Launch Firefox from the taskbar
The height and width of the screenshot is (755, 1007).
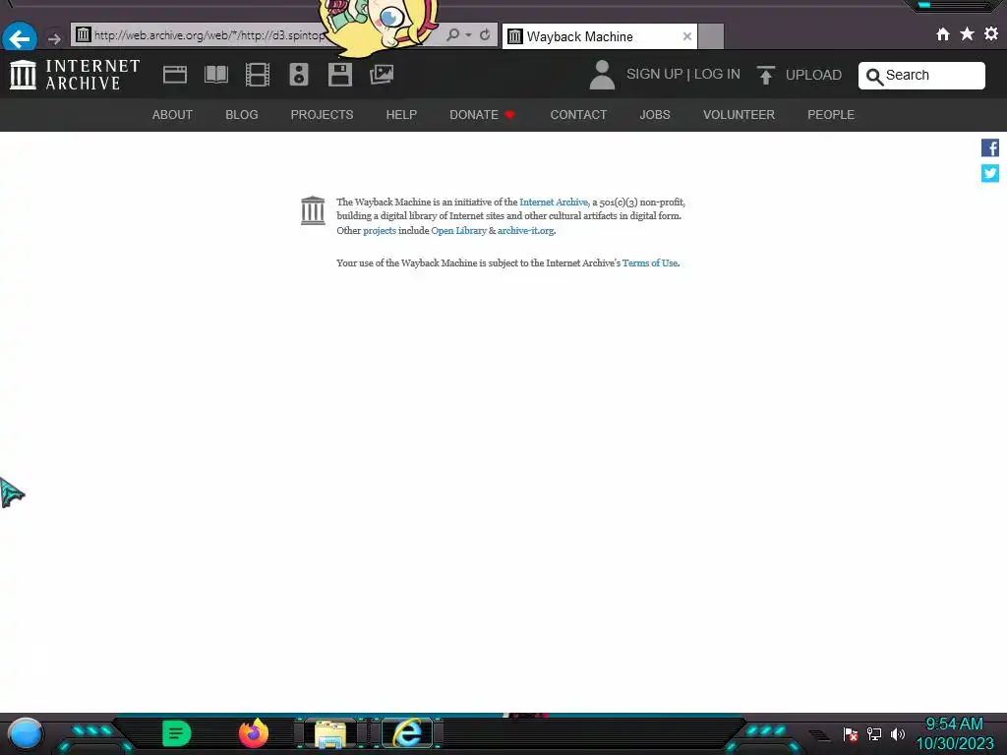(x=253, y=733)
